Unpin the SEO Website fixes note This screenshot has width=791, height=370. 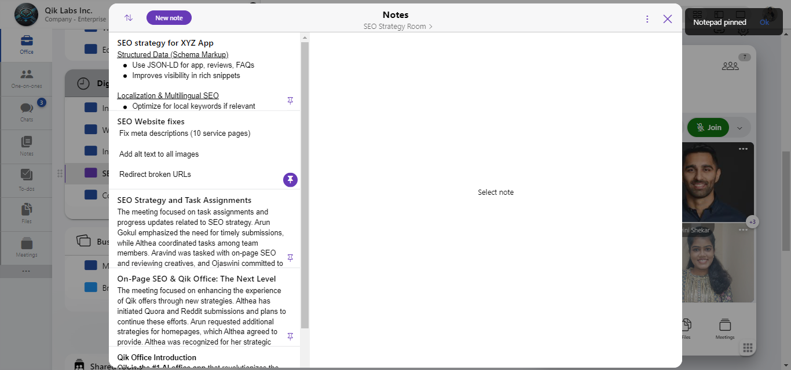click(290, 179)
